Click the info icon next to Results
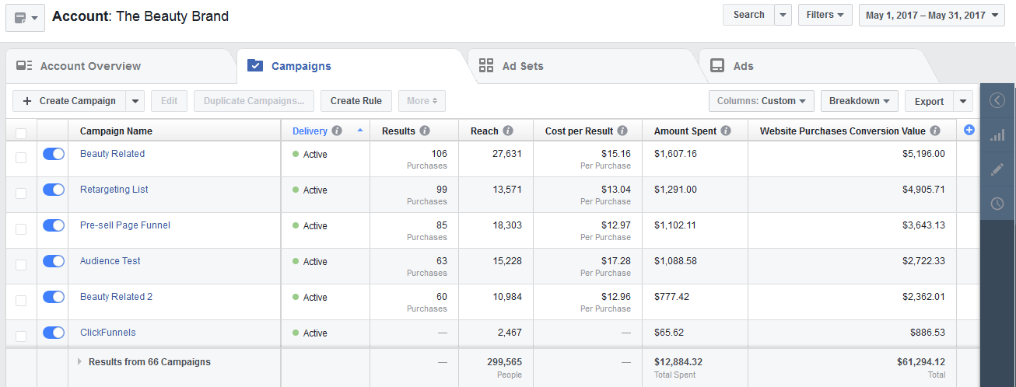 425,131
